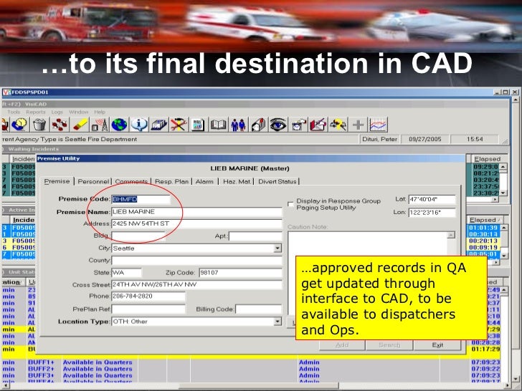Click the Exit button in Premise Utility
Image resolution: width=522 pixels, height=391 pixels.
pyautogui.click(x=437, y=345)
